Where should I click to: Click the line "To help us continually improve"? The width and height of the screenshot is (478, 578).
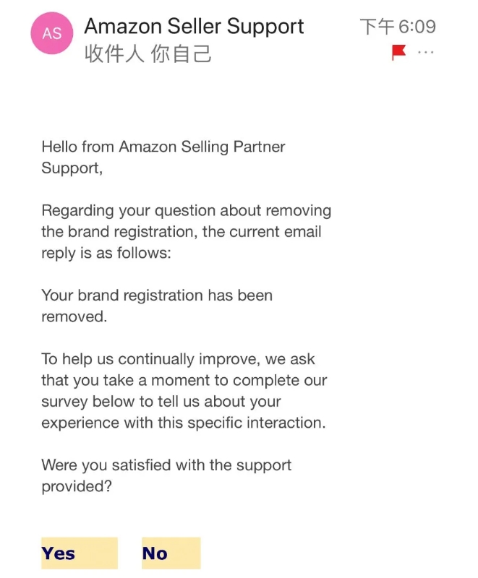coord(178,359)
